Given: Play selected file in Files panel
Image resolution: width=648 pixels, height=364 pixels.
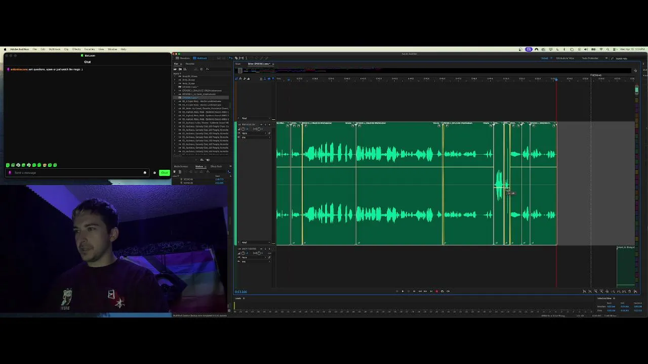Looking at the screenshot, I should pos(196,160).
